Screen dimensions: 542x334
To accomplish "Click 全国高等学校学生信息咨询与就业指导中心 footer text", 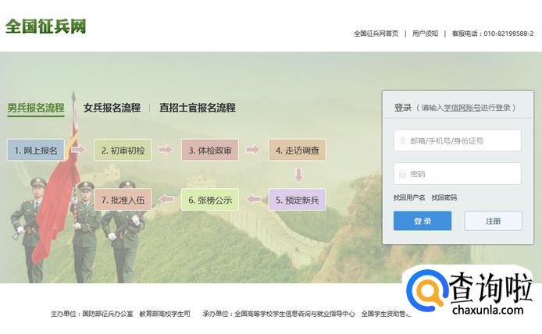I will pos(295,314).
